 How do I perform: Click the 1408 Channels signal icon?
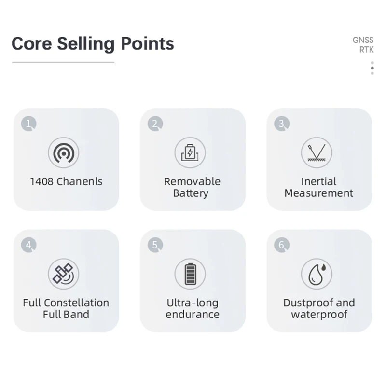64,152
